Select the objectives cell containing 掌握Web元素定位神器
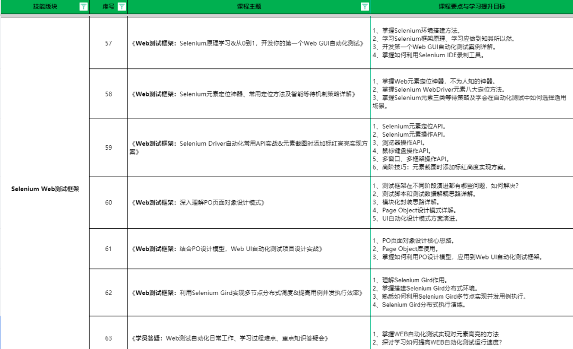 [472, 94]
